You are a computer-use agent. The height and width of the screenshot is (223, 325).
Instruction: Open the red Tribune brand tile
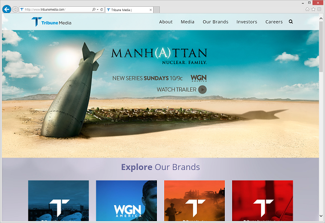point(262,201)
